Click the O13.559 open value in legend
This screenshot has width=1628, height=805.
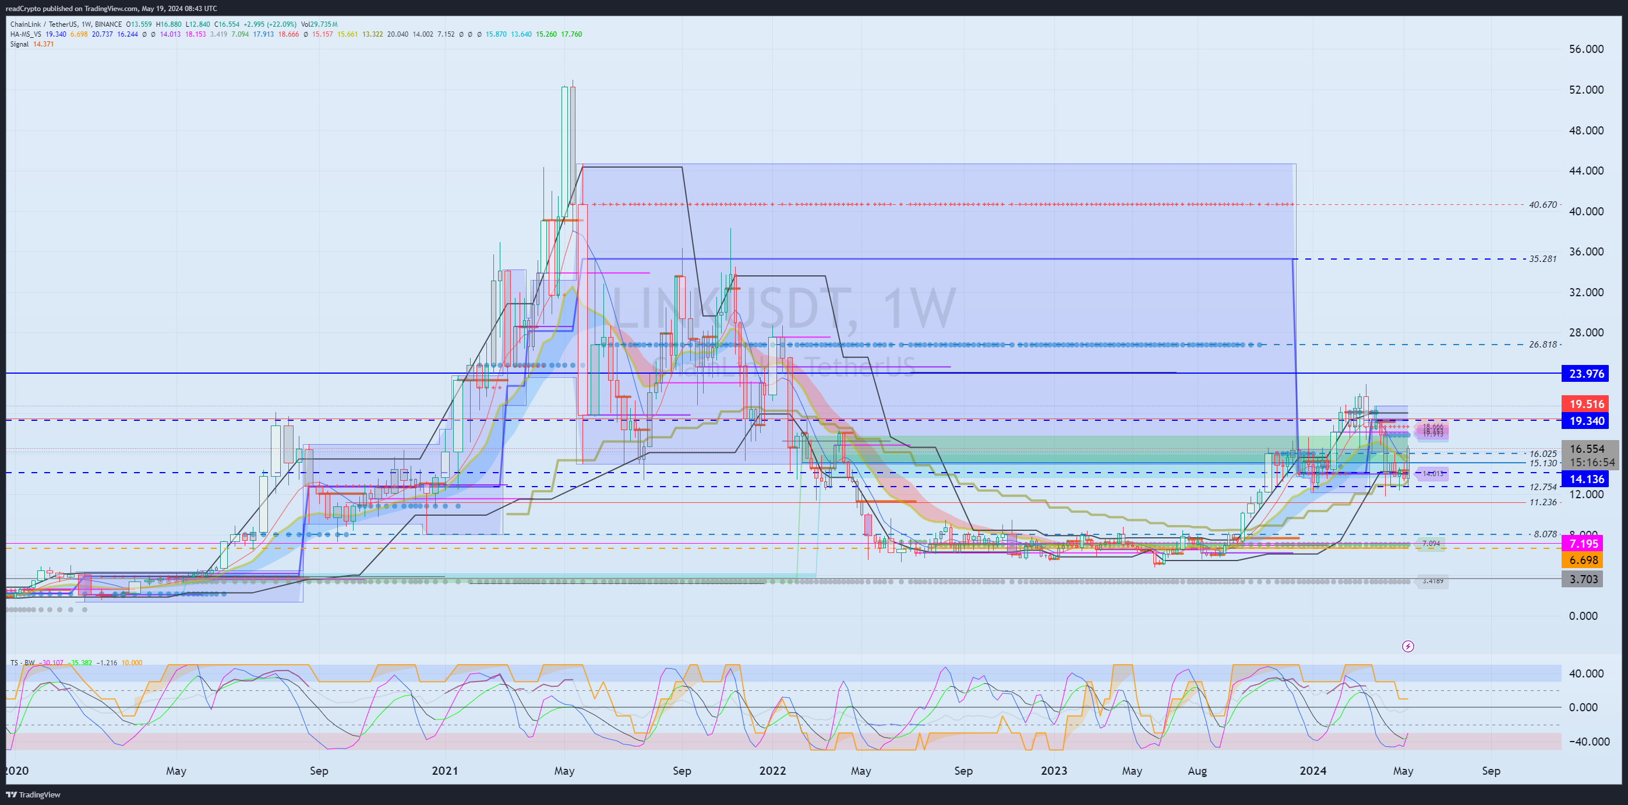point(139,24)
